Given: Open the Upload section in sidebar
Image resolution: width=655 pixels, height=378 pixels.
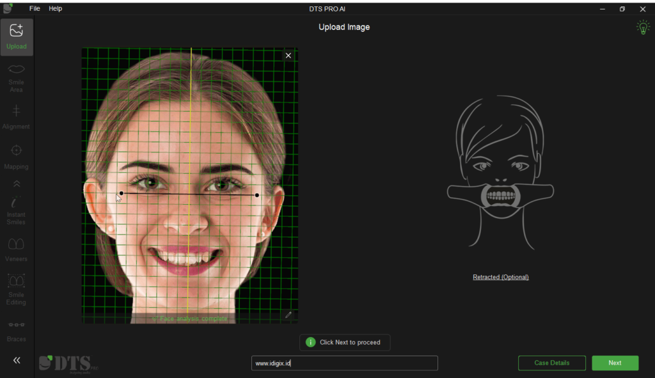Looking at the screenshot, I should coord(16,37).
